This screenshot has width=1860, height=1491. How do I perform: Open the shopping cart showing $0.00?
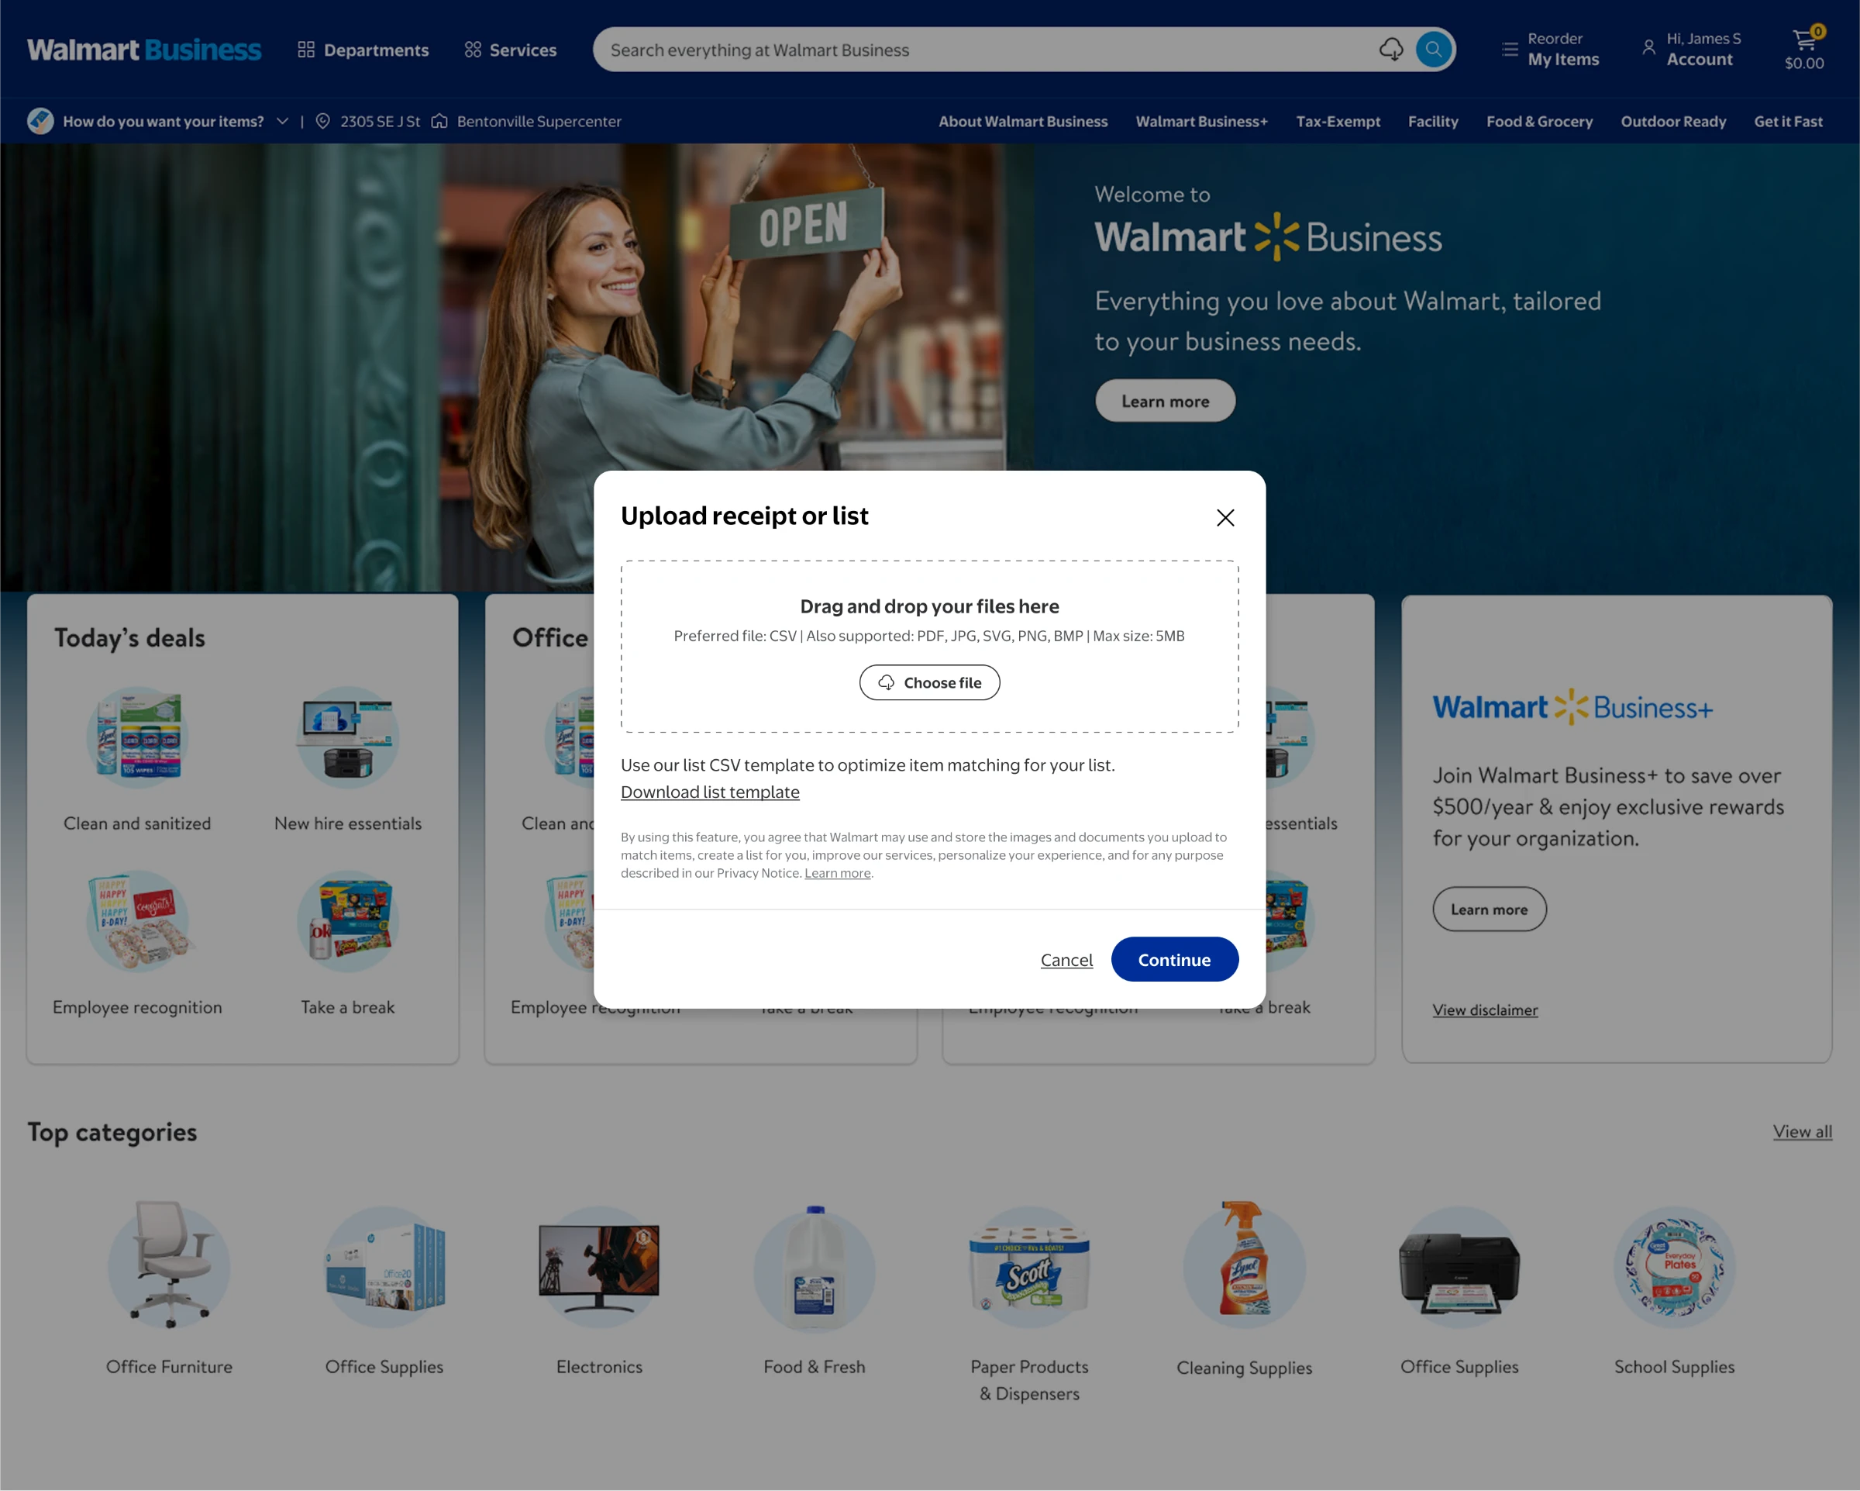1804,49
